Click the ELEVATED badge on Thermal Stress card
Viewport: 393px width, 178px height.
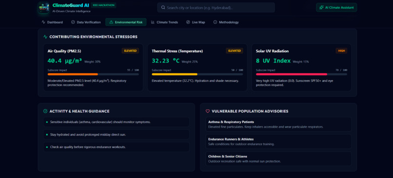coord(235,51)
